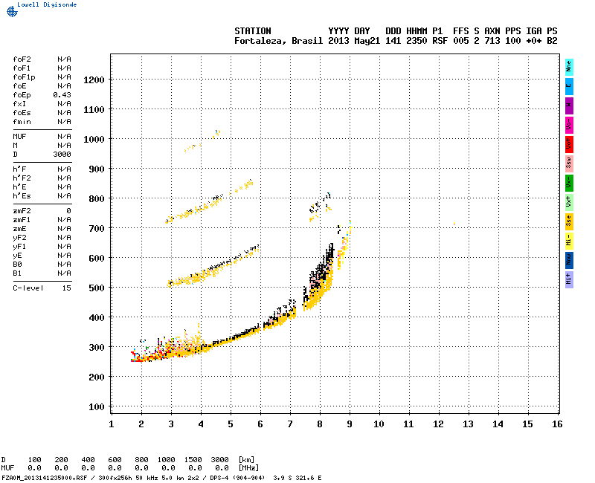Click the Vx+ light green legend swatch
Screen dimensions: 595x483
point(569,202)
